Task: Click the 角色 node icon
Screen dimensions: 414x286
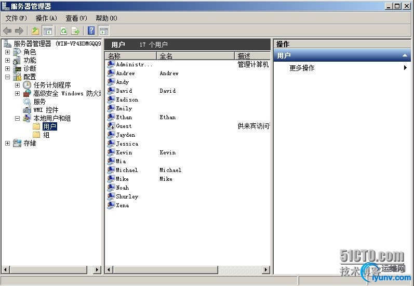Action: coord(17,52)
